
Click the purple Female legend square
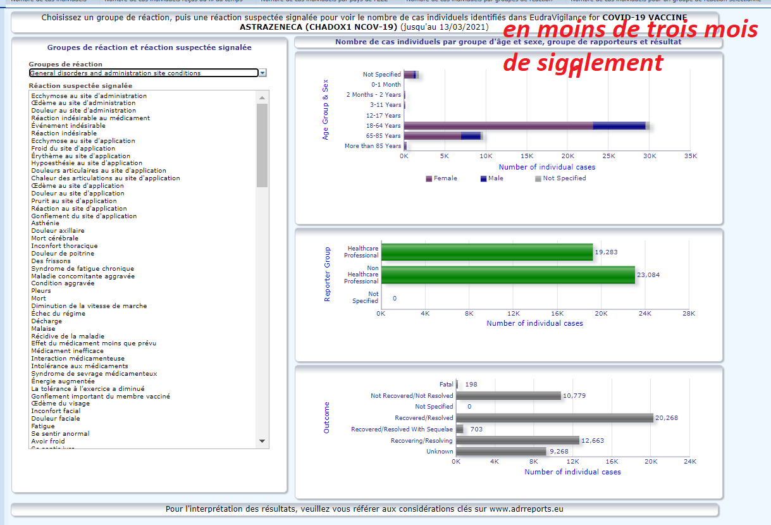[x=429, y=178]
